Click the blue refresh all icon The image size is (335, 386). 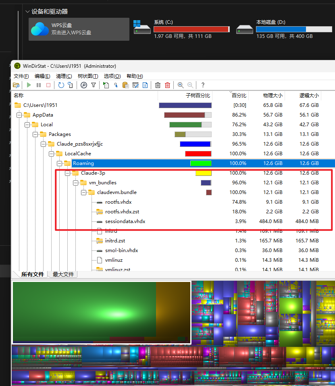pos(61,85)
